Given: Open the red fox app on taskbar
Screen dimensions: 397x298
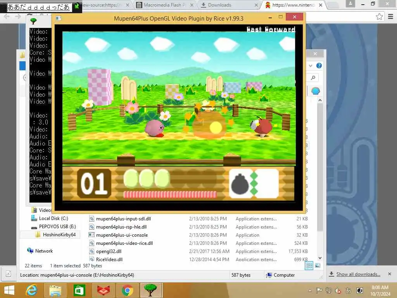Looking at the screenshot, I should click(x=104, y=290).
